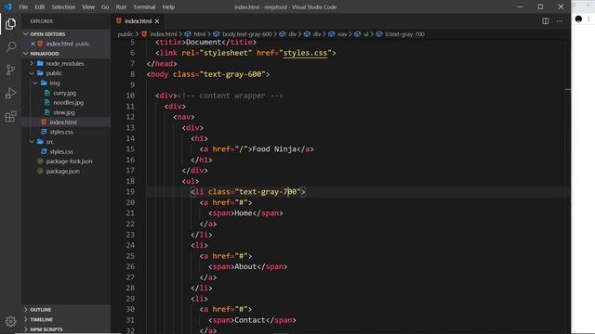Viewport: 595px width, 334px height.
Task: Click the VS Code logo icon
Action: 7,6
